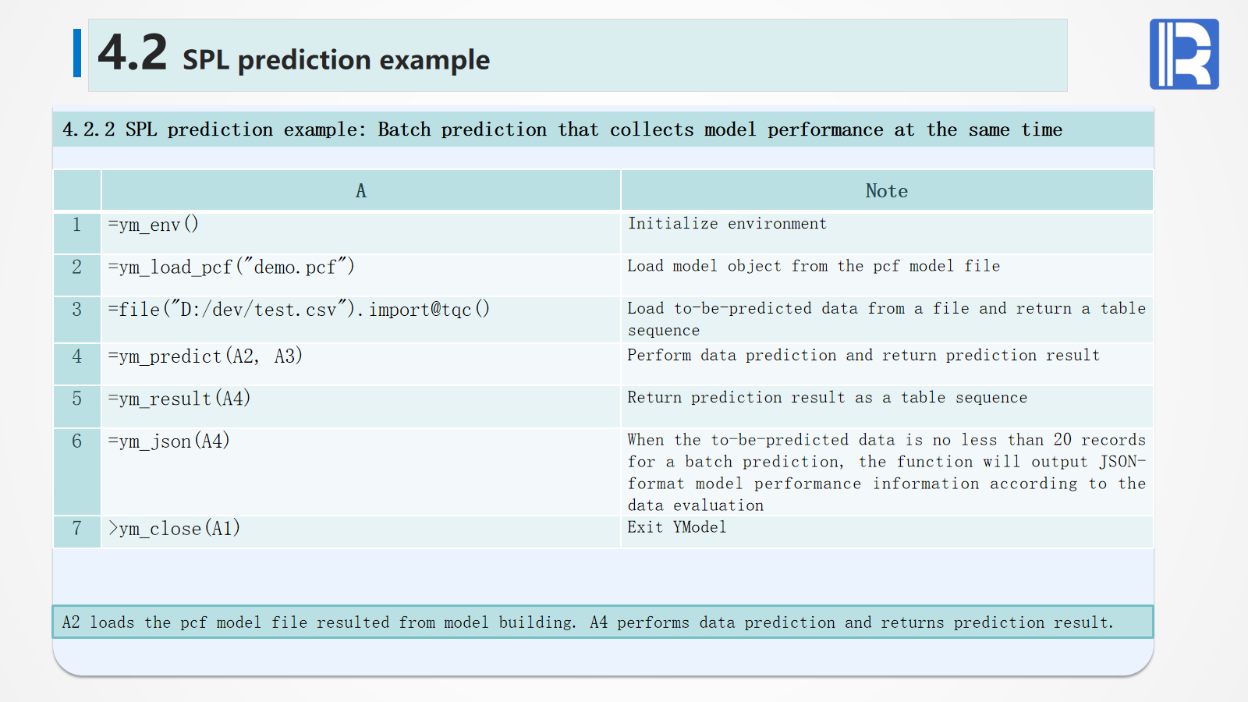Select the =ym_env() cell
1248x702 pixels.
(154, 225)
